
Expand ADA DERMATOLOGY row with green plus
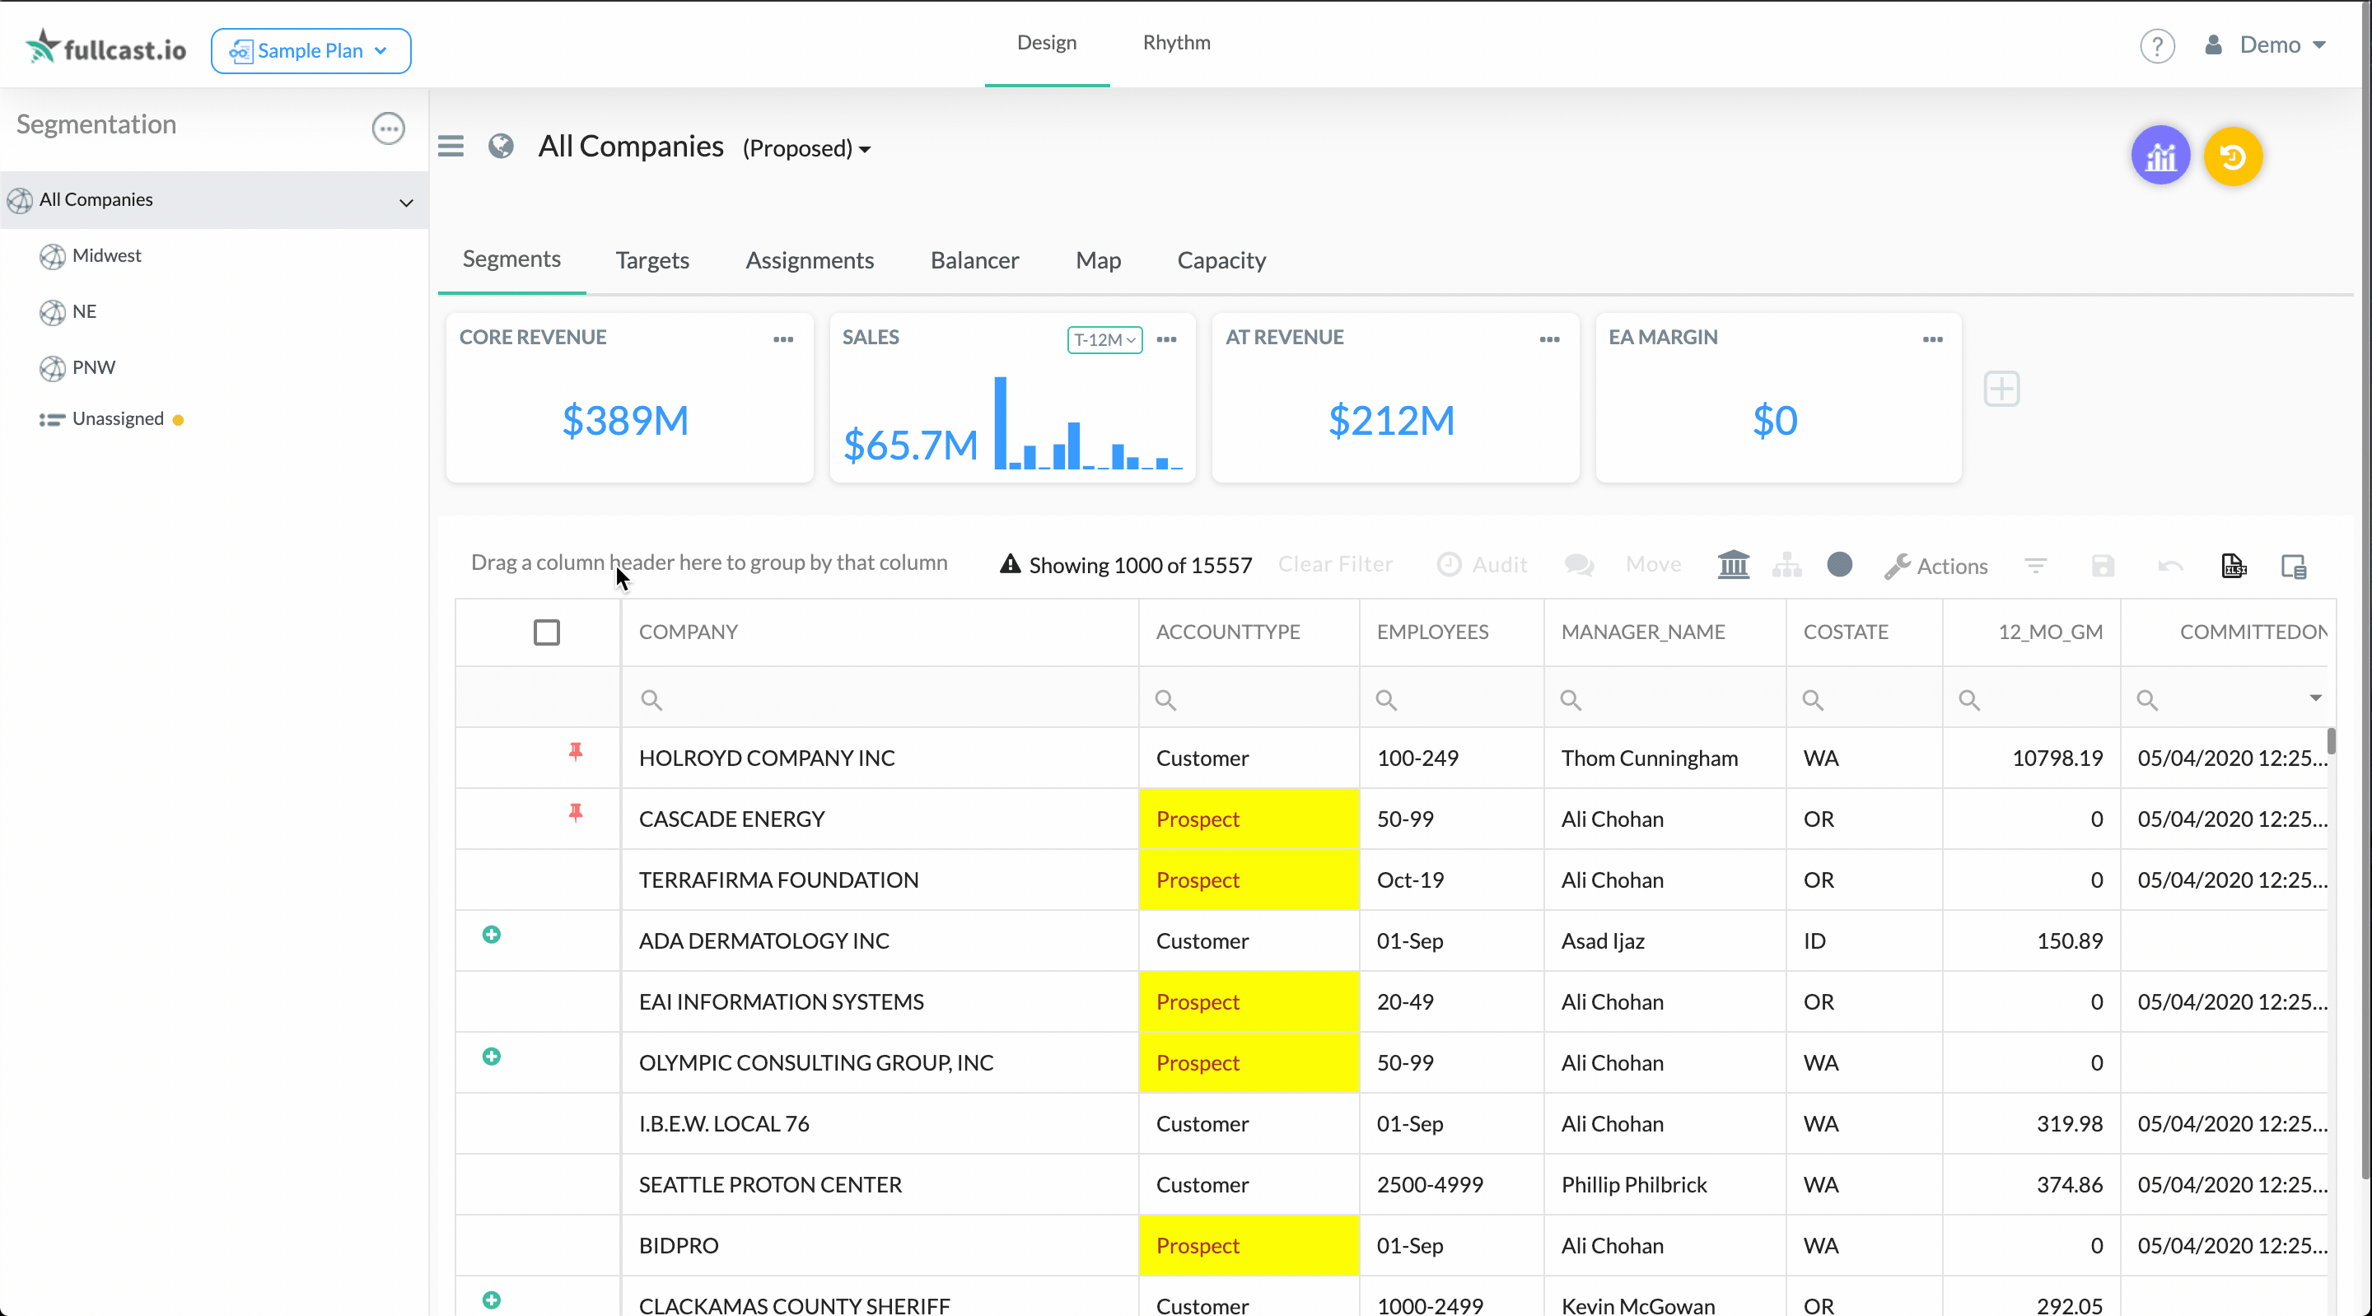(x=492, y=935)
